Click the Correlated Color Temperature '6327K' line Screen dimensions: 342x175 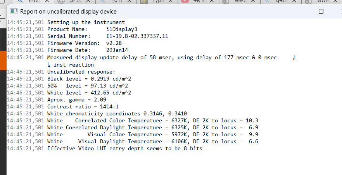click(153, 120)
